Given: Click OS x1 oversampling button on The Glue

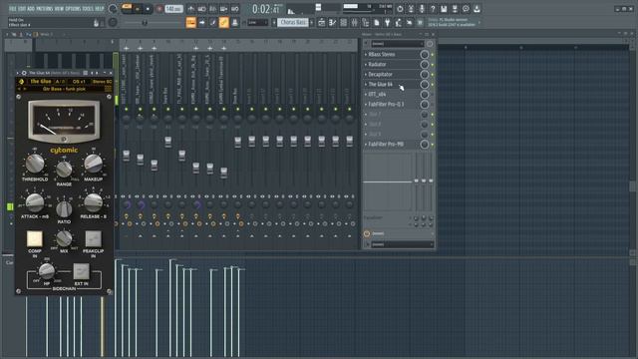Looking at the screenshot, I should (79, 82).
